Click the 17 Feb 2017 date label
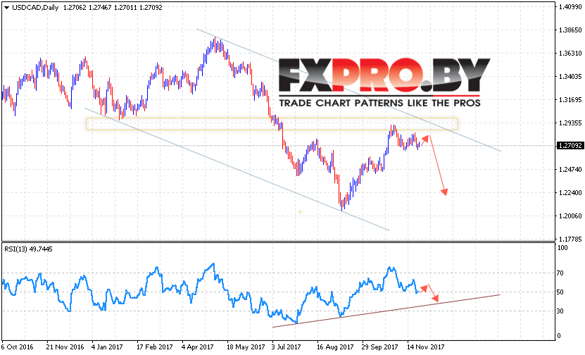 [x=154, y=347]
